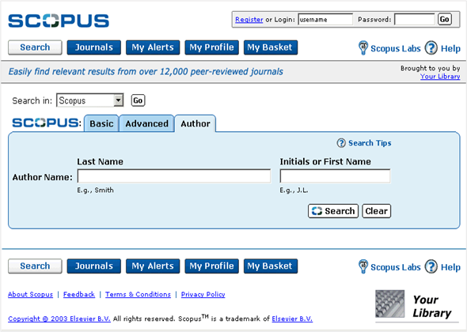Open the Search in Scopus dropdown
This screenshot has width=467, height=332.
click(x=90, y=100)
